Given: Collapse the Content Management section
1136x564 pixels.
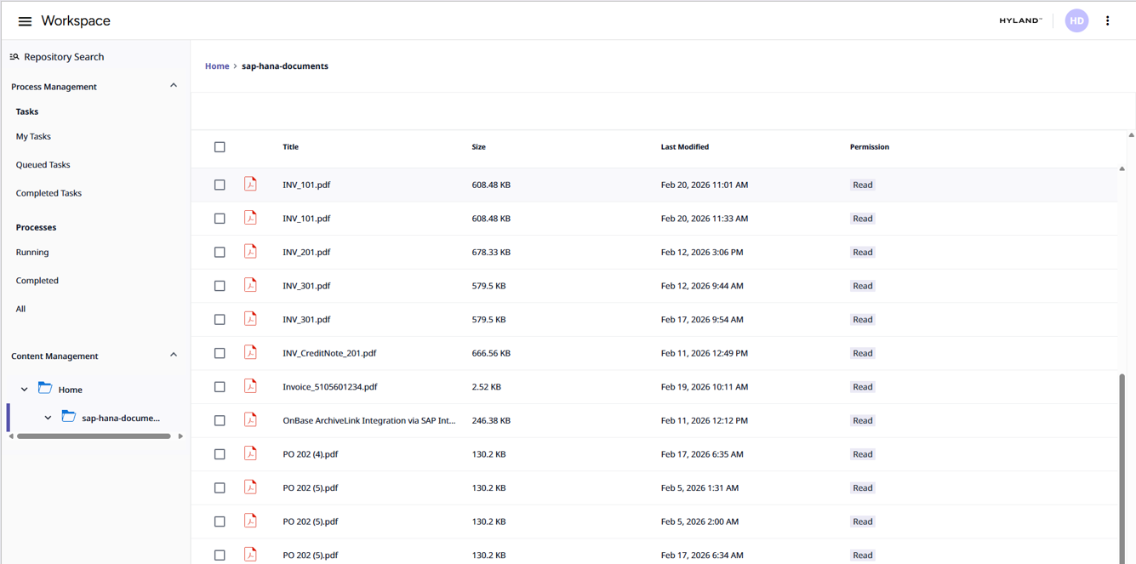Looking at the screenshot, I should (174, 356).
